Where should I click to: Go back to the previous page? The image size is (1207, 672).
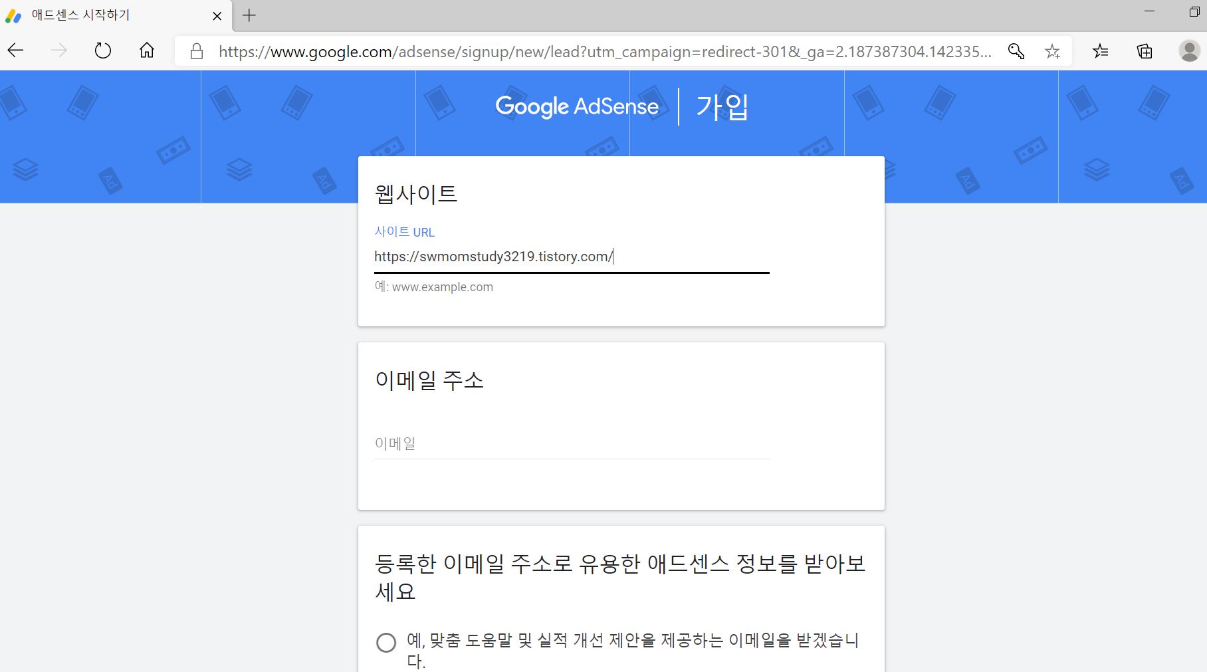[x=15, y=51]
